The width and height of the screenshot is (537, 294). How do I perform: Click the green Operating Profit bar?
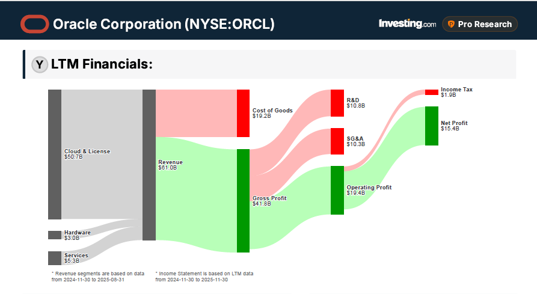(337, 190)
